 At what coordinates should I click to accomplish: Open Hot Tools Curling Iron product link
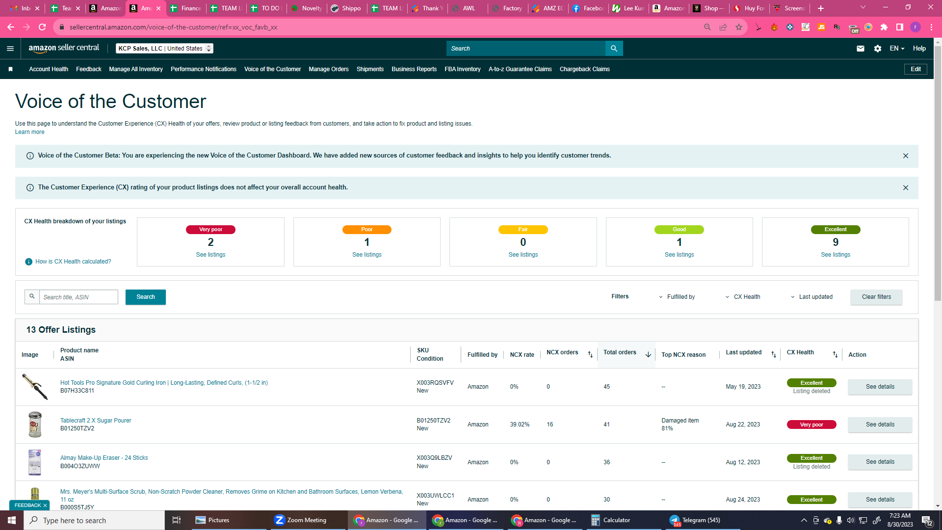[x=164, y=383]
